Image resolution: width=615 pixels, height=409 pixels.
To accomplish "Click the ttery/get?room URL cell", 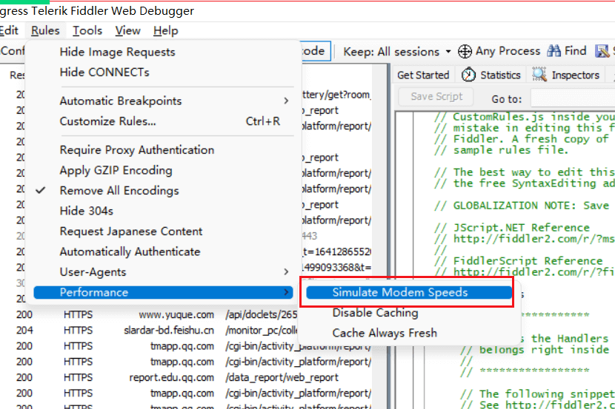I will point(336,95).
